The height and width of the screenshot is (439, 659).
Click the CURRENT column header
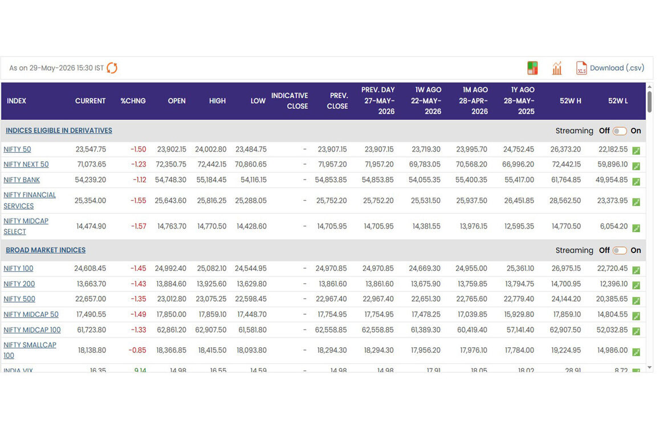click(91, 101)
